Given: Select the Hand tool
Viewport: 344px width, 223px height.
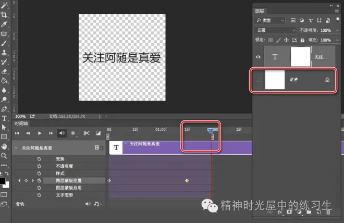Looking at the screenshot, I should click(x=4, y=146).
